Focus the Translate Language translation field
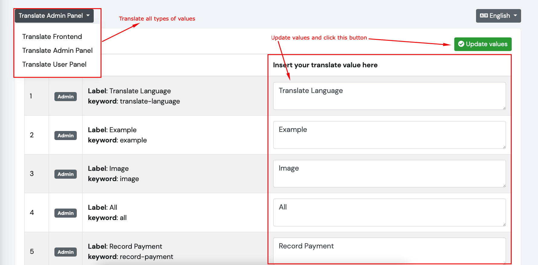This screenshot has width=538, height=265. tap(389, 96)
